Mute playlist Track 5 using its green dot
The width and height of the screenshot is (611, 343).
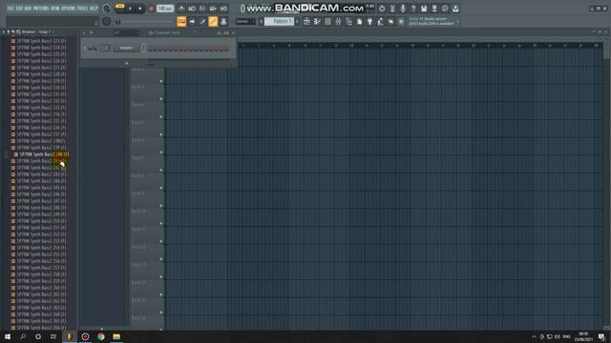[x=161, y=134]
